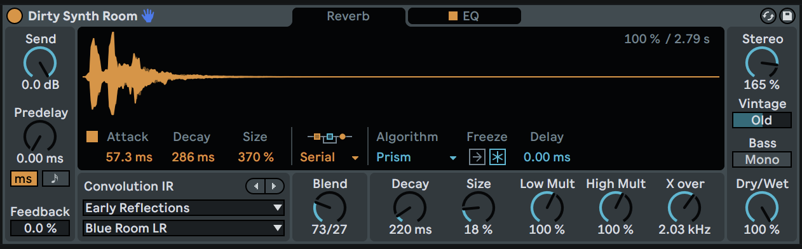802x249 pixels.
Task: Switch to the Reverb tab
Action: pos(348,17)
